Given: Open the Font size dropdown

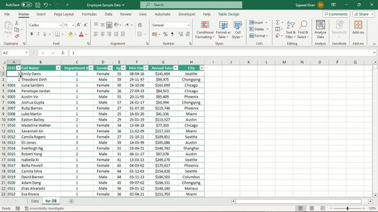Looking at the screenshot, I should 73,25.
